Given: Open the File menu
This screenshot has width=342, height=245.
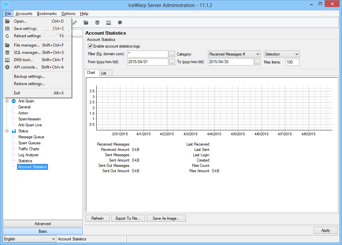Looking at the screenshot, I should (x=8, y=14).
